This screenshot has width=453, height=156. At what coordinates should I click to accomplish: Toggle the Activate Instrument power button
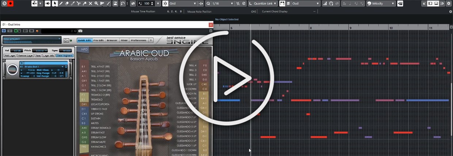point(4,31)
